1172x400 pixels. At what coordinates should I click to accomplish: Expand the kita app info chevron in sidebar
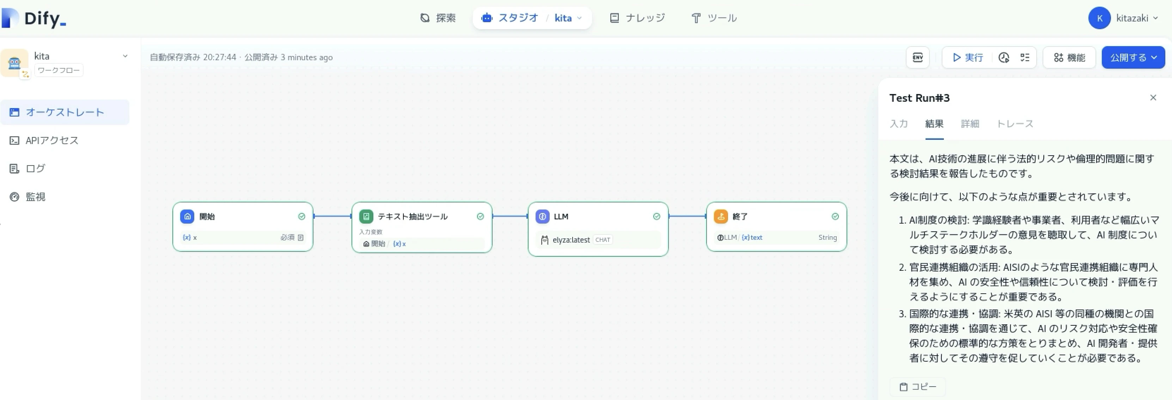click(x=125, y=56)
